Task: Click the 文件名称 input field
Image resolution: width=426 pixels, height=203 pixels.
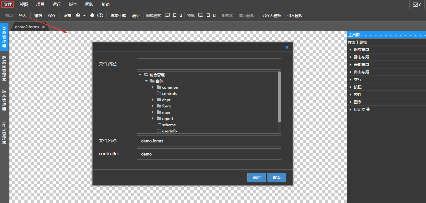Action: pyautogui.click(x=209, y=141)
